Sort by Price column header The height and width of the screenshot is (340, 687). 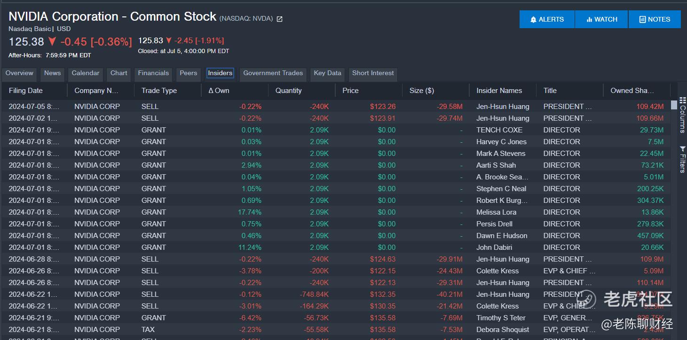pos(369,91)
